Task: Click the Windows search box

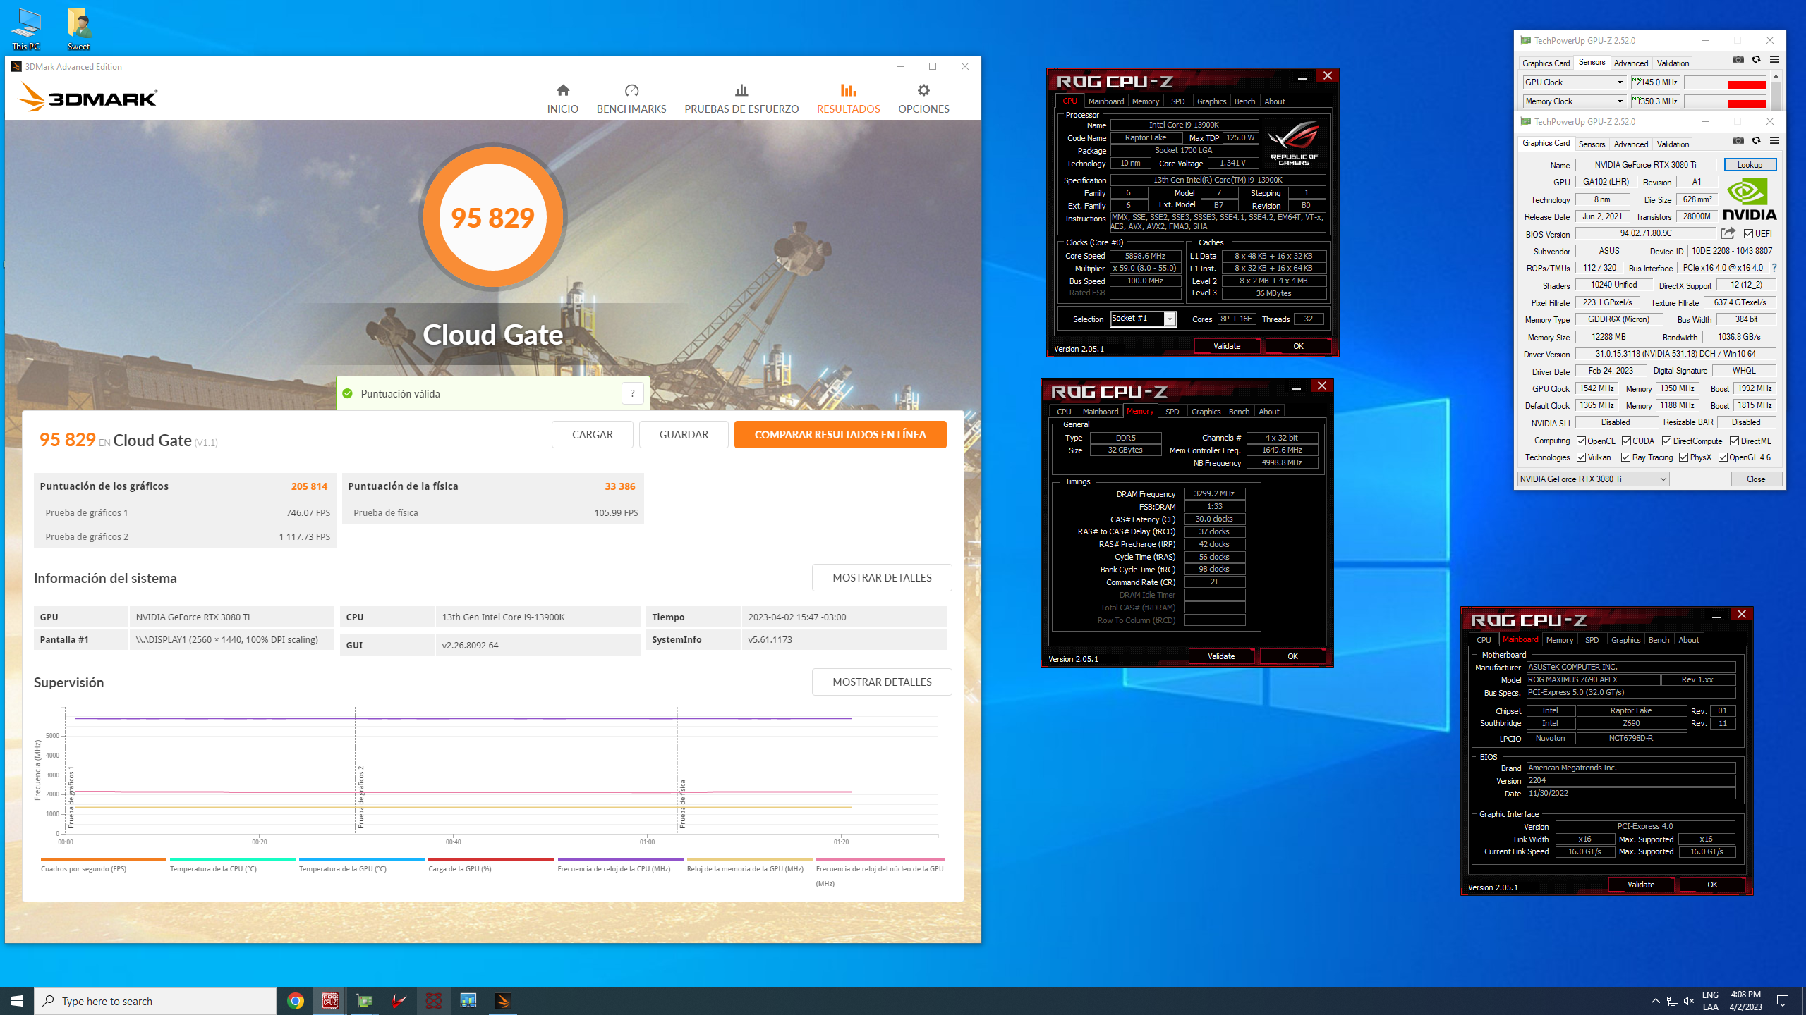Action: [155, 1001]
